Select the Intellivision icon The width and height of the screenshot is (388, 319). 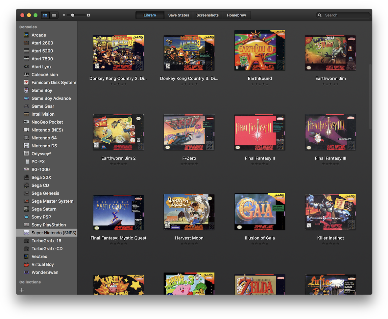(x=26, y=114)
